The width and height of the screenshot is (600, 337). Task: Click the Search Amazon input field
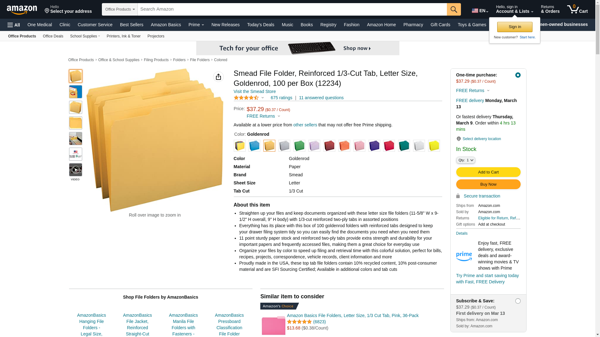292,9
